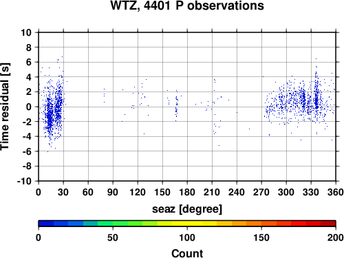This screenshot has width=344, height=258.
Task: Click the x-axis tick label 180
Action: pyautogui.click(x=187, y=192)
